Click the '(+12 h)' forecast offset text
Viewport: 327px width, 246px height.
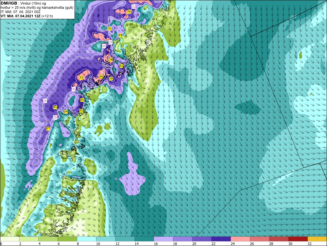(47, 16)
